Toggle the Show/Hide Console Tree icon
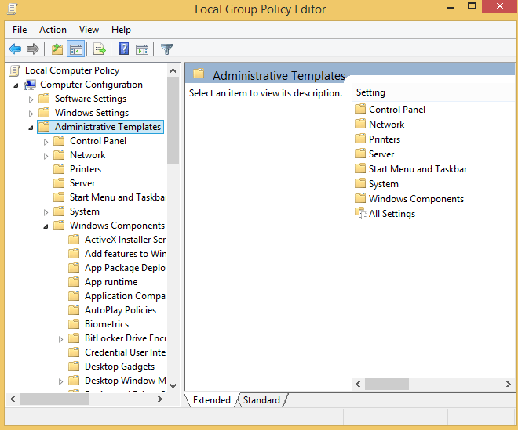This screenshot has height=430, width=518. [76, 49]
